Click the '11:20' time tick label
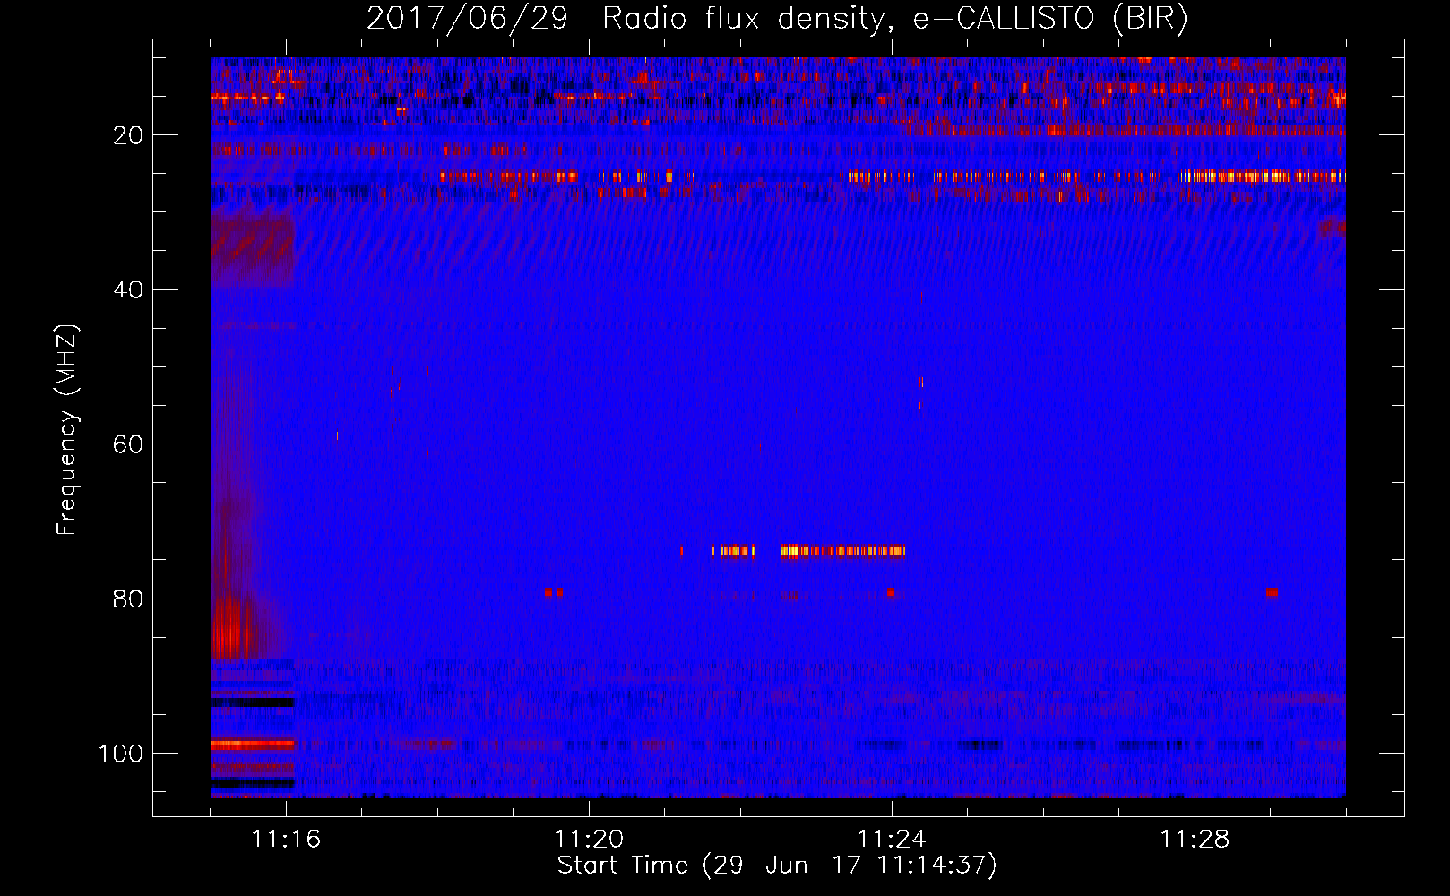The width and height of the screenshot is (1450, 896). 589,840
